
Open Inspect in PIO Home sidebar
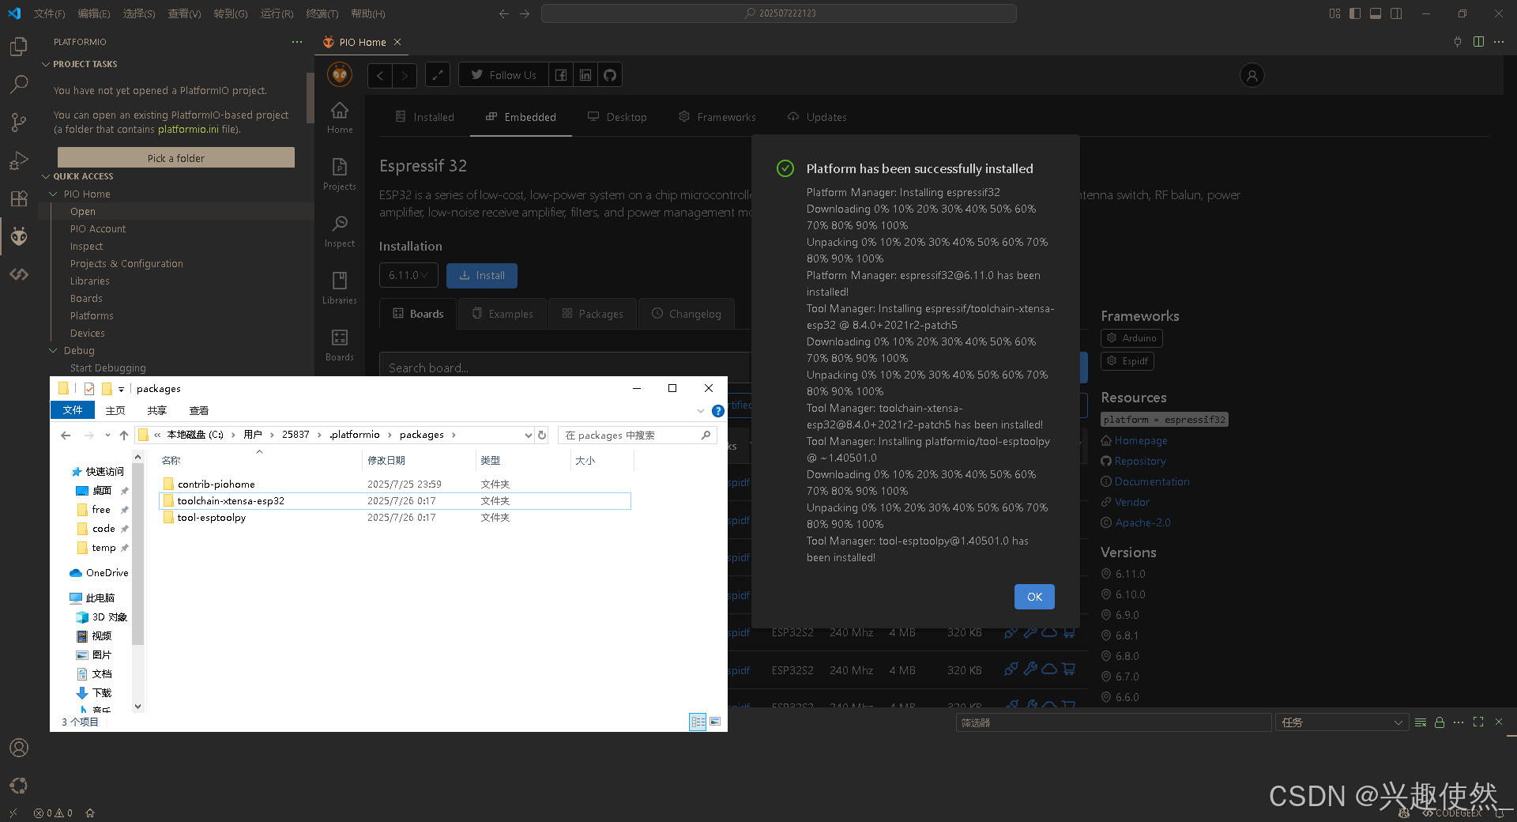340,232
